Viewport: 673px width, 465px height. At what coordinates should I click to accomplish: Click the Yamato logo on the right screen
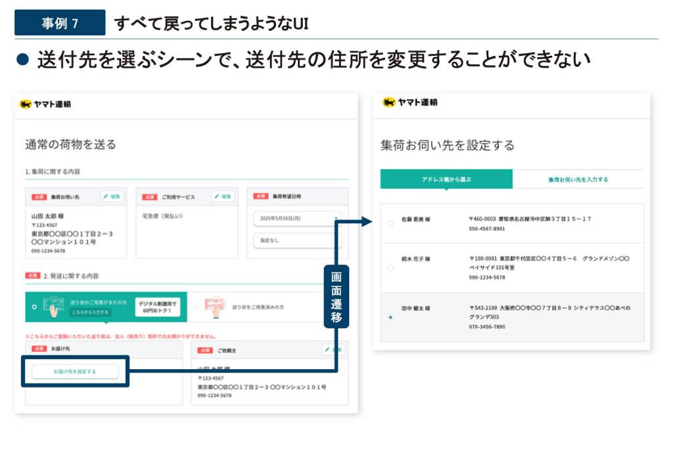tap(409, 102)
